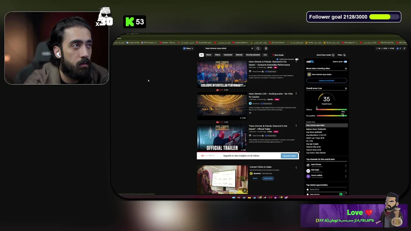Open more options menu for Docking scene video

pyautogui.click(x=296, y=94)
